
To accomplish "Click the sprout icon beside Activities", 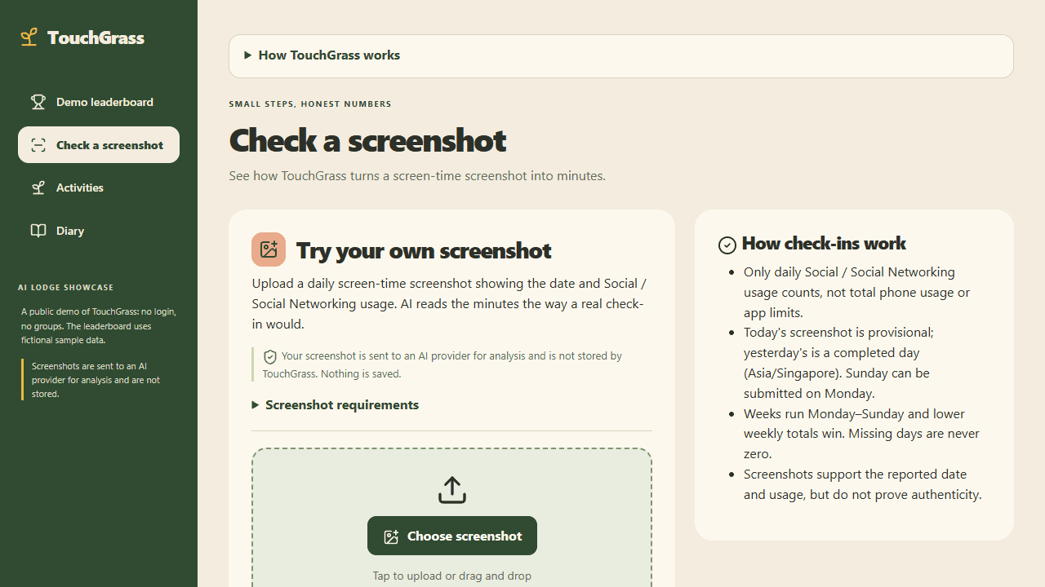I will click(38, 188).
